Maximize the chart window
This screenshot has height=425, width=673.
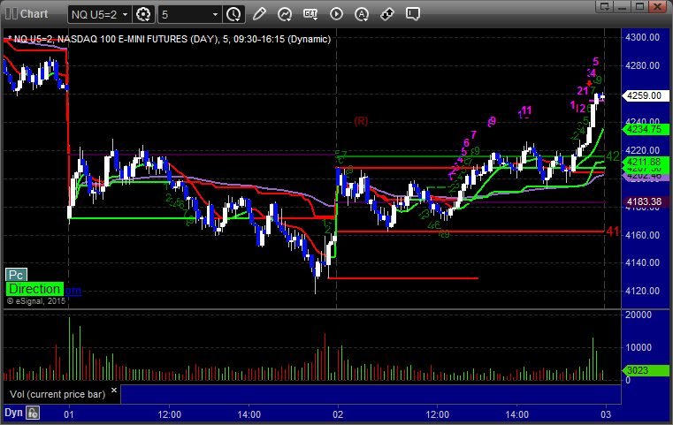pyautogui.click(x=640, y=6)
